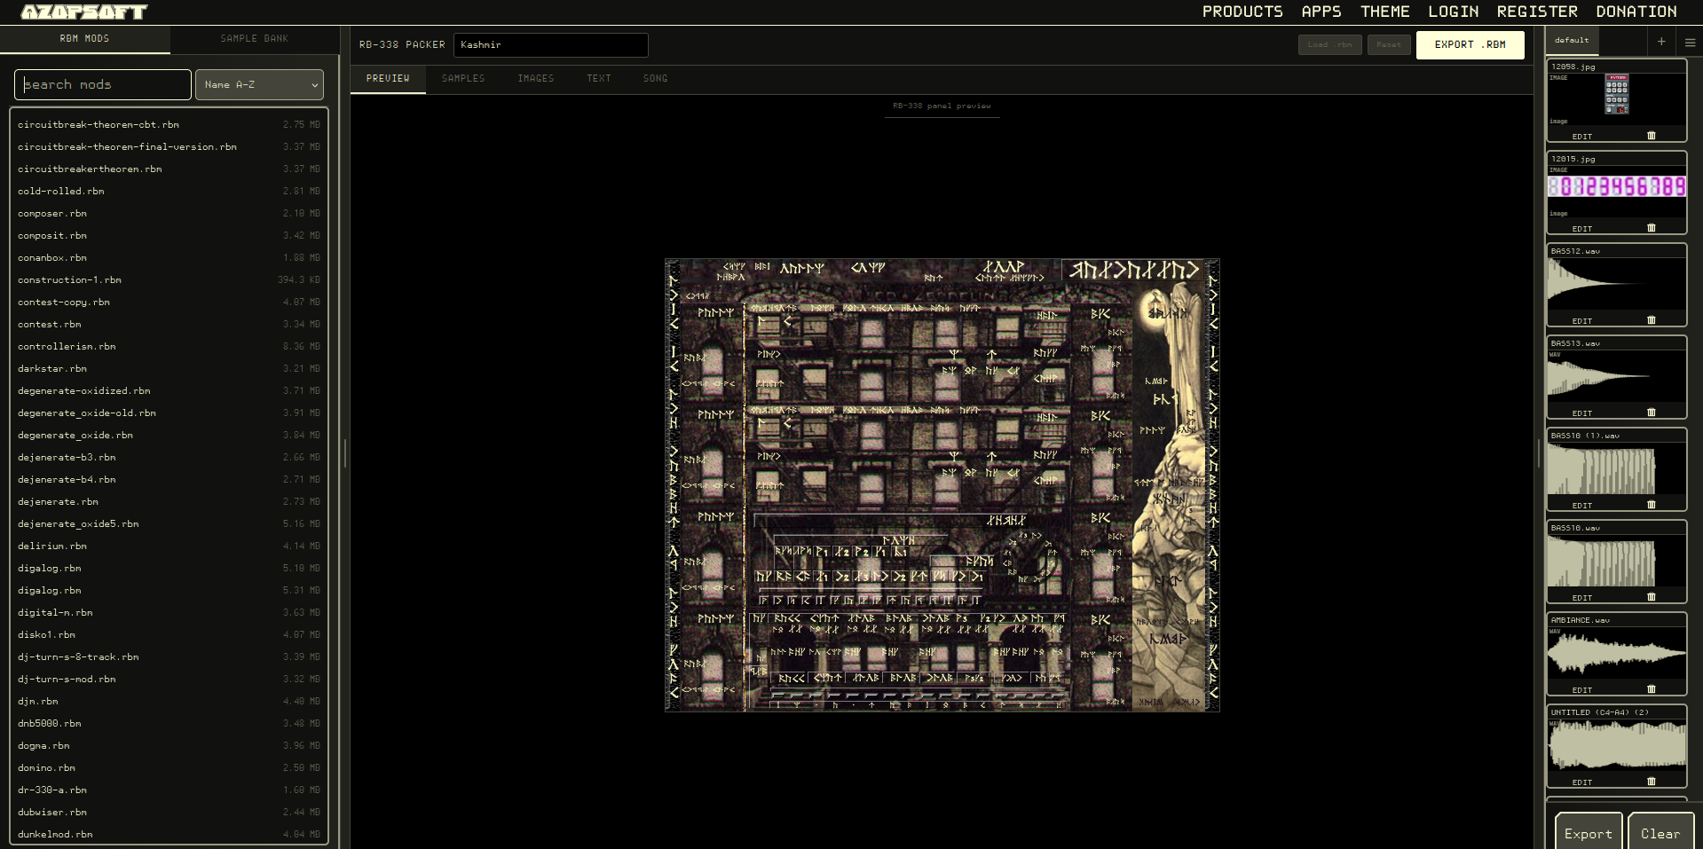Select the 12015.jpg digits thumbnail

[1617, 186]
